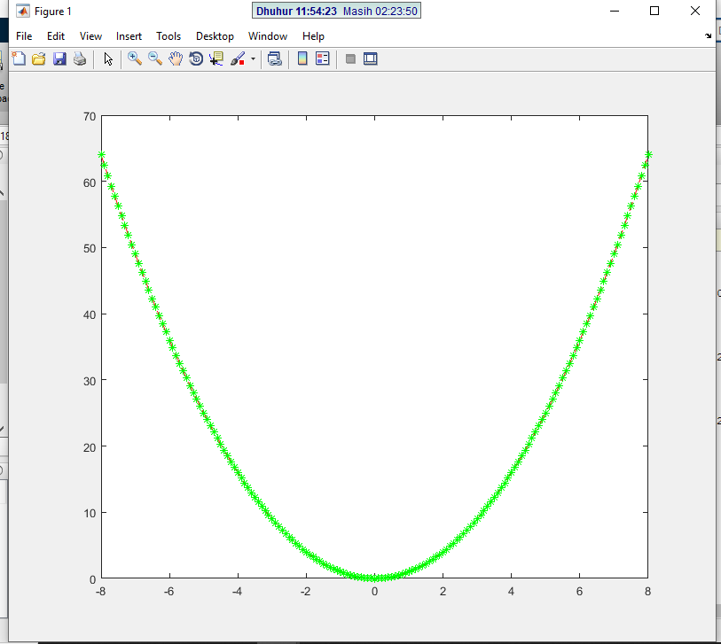Click the Dhuhur prayer countdown widget
Image resolution: width=721 pixels, height=644 pixels.
(337, 11)
